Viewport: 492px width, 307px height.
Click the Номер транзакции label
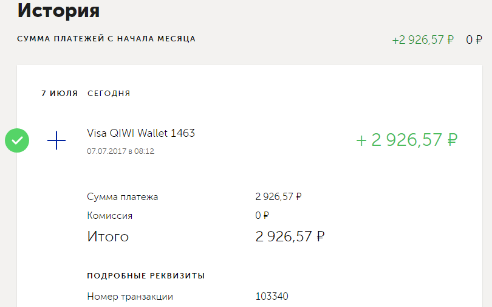click(x=130, y=297)
